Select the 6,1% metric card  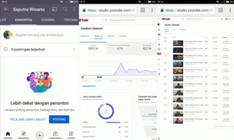tap(120, 49)
